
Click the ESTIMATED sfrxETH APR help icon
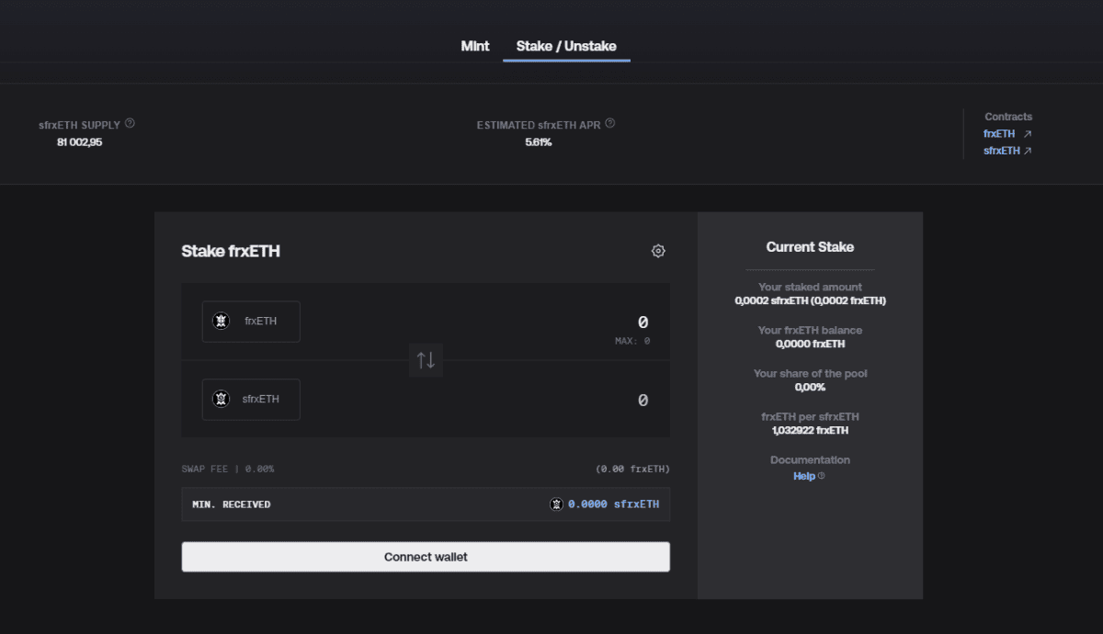(610, 123)
